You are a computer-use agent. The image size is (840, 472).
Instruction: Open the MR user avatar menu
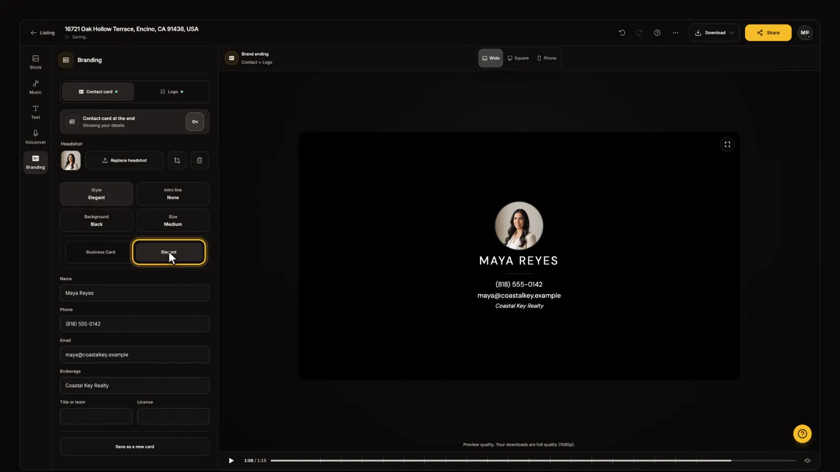(x=805, y=33)
